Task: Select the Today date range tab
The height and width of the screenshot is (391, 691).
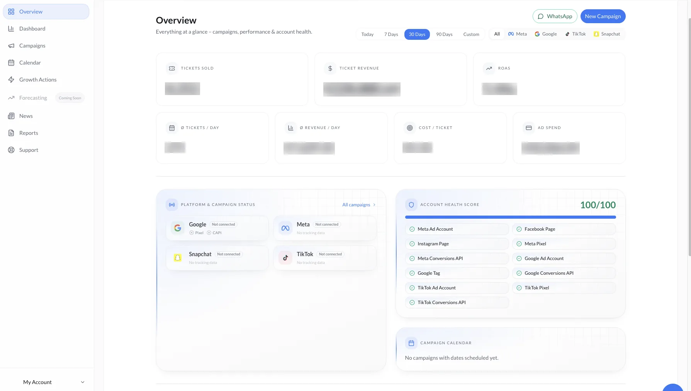Action: tap(367, 34)
